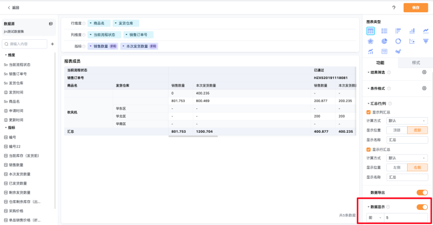
Task: Collapse the 条件格式 section
Action: (x=368, y=88)
